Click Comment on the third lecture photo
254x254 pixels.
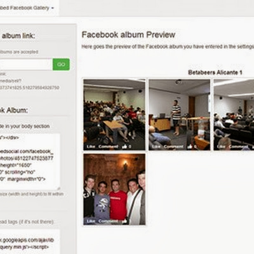click(x=238, y=147)
